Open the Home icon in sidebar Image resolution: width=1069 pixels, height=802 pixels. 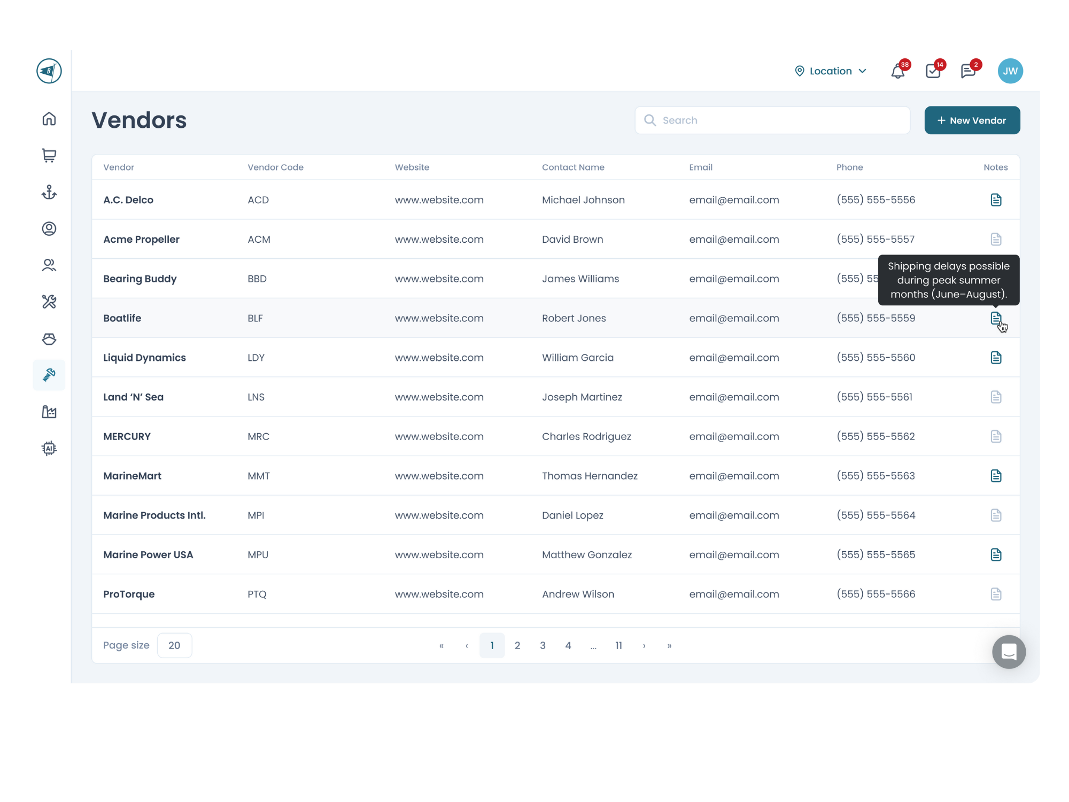[49, 119]
